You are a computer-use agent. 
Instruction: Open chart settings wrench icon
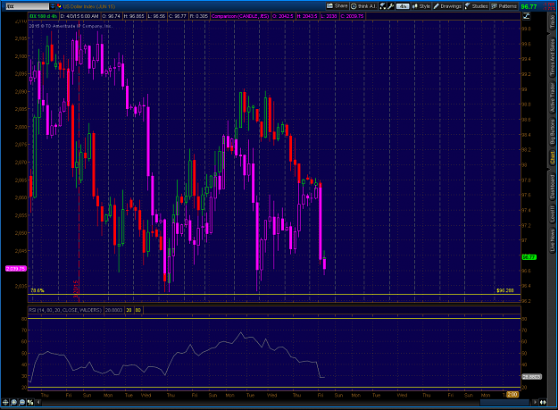391,6
